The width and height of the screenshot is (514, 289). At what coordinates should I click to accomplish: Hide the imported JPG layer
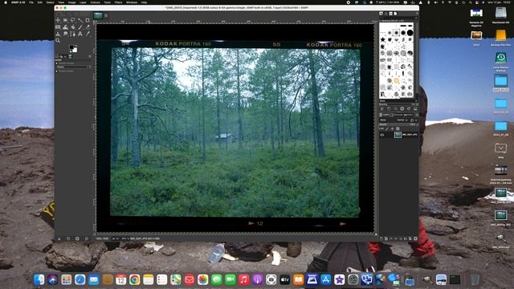382,135
